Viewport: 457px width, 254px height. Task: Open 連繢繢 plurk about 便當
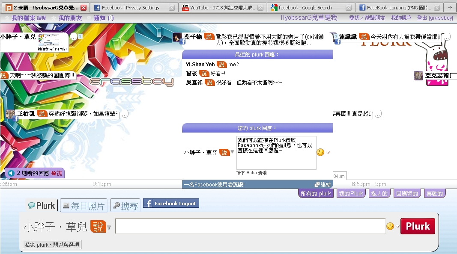pos(405,37)
